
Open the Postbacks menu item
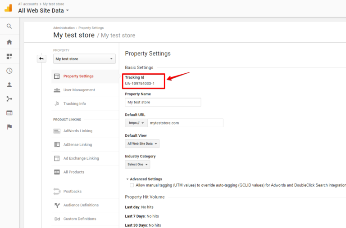click(85, 191)
